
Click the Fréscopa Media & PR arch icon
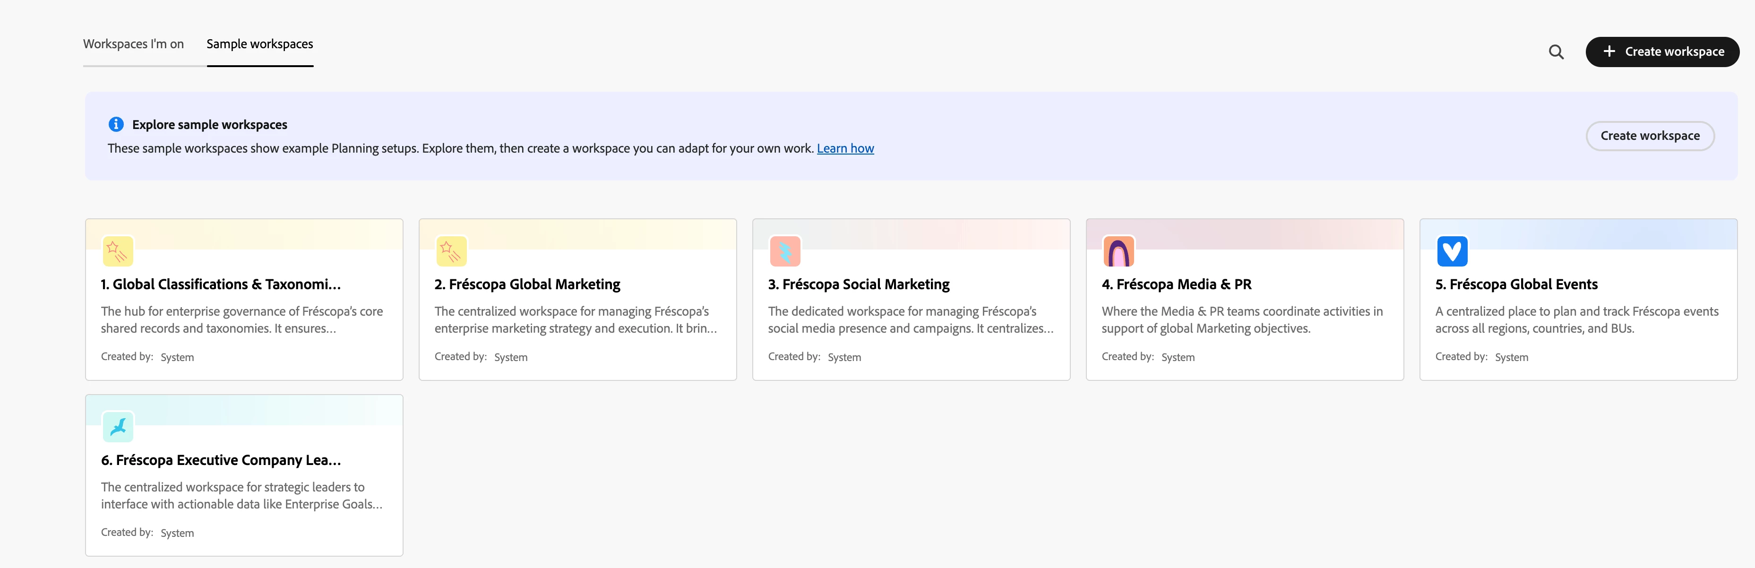pos(1118,251)
